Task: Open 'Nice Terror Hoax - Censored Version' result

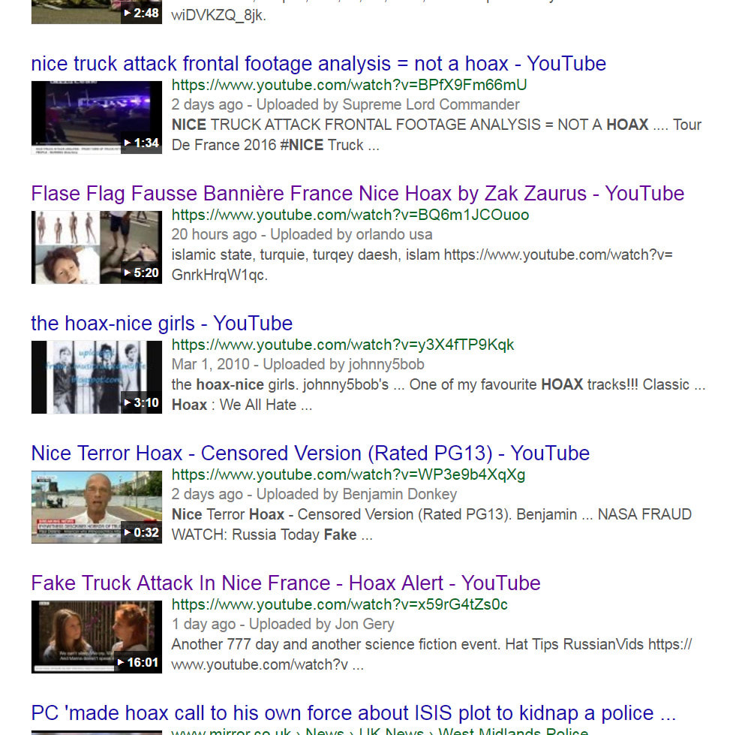Action: (x=311, y=453)
